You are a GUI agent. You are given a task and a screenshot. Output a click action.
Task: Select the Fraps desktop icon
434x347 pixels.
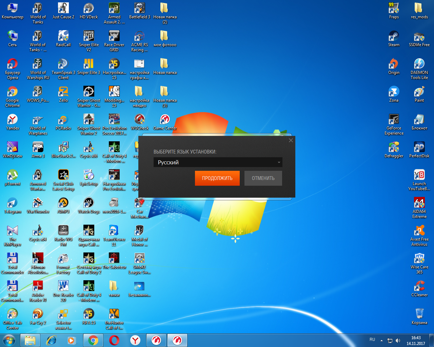tap(394, 11)
